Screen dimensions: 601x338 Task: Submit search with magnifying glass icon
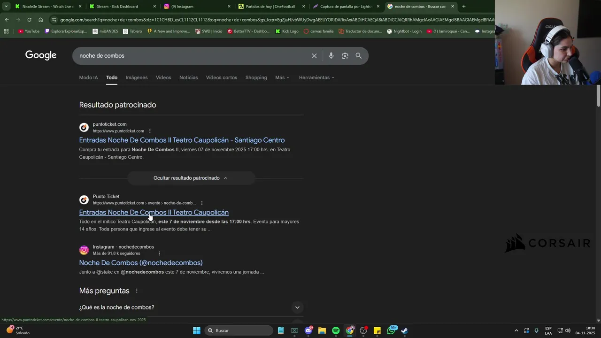(x=359, y=56)
